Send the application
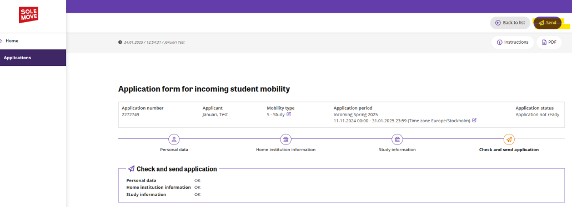Screen dimensions: 572x207 pos(547,23)
